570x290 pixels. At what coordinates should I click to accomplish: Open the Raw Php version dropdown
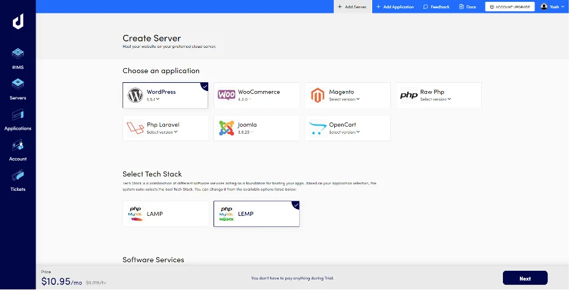[x=435, y=99]
